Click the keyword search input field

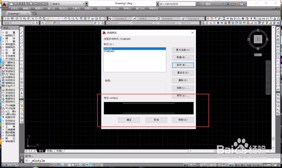click(177, 4)
